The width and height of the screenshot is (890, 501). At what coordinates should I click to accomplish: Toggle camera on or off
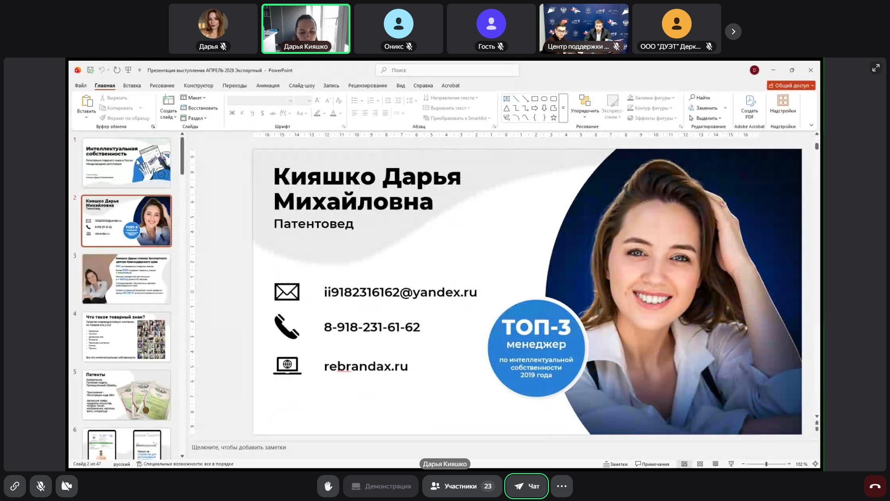[x=67, y=486]
